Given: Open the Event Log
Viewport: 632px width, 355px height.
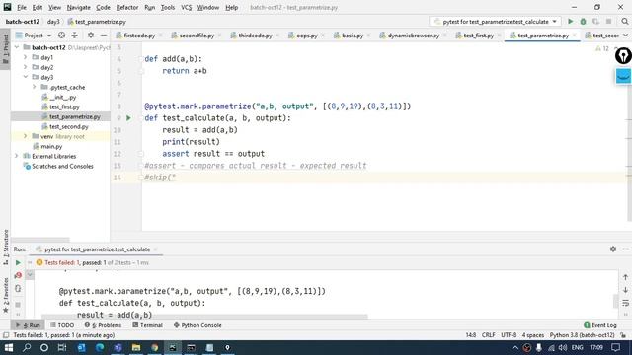Looking at the screenshot, I should click(600, 325).
